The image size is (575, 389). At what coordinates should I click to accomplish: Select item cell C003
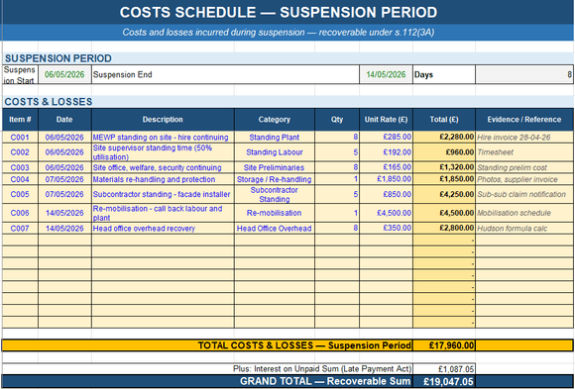(x=20, y=167)
